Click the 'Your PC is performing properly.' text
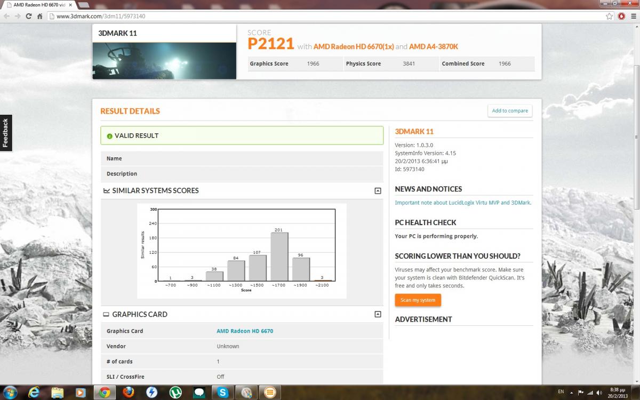Image resolution: width=640 pixels, height=400 pixels. 436,236
